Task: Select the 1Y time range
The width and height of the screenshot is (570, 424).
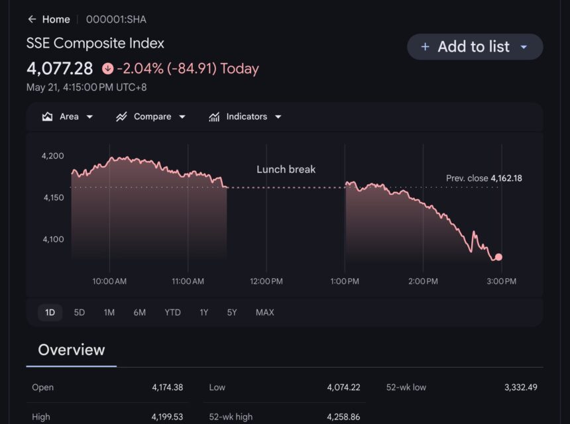Action: [204, 313]
